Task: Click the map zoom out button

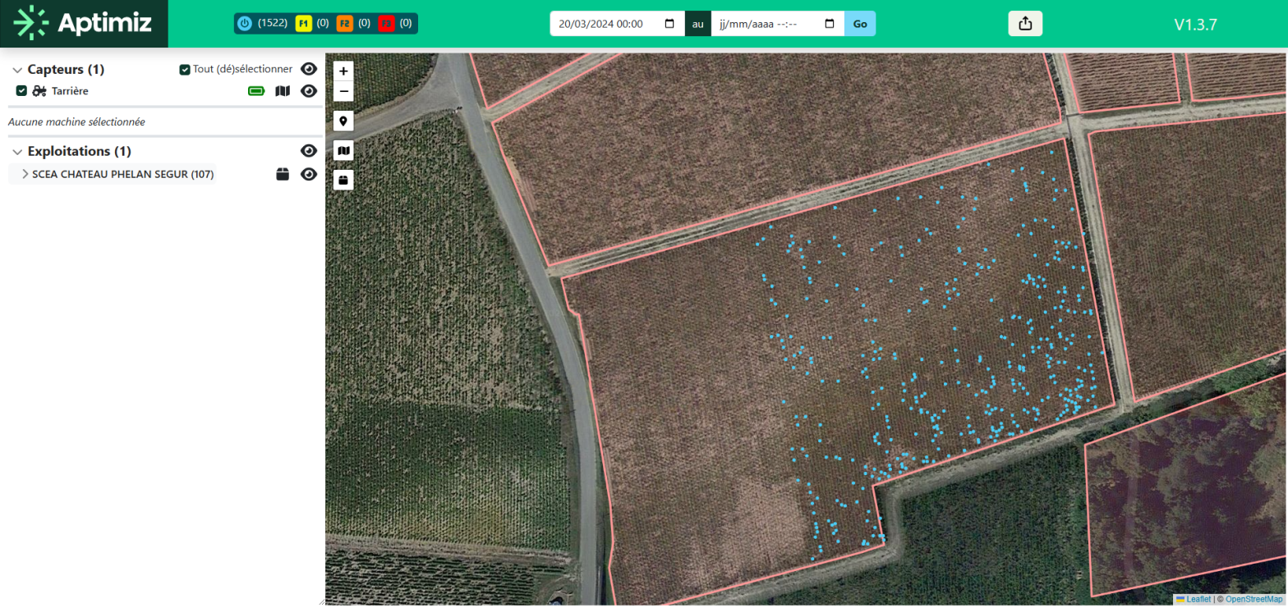Action: 343,91
